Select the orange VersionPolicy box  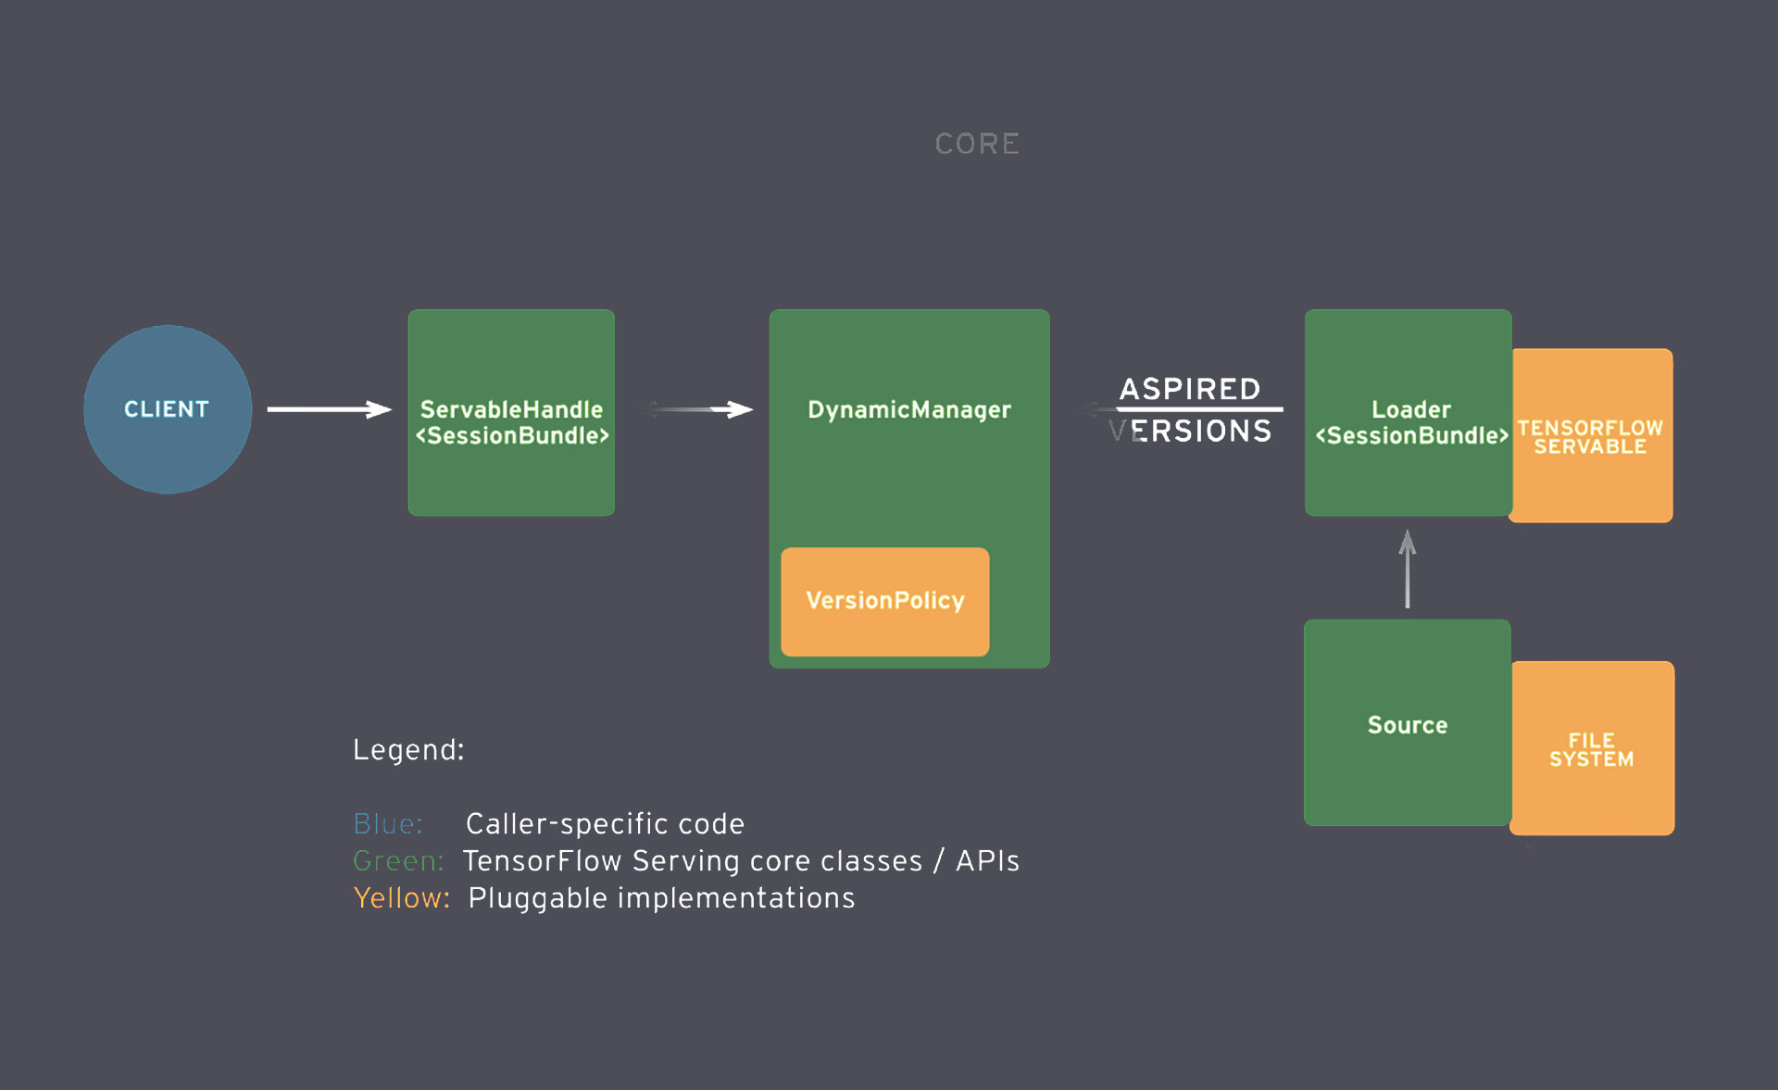click(885, 602)
